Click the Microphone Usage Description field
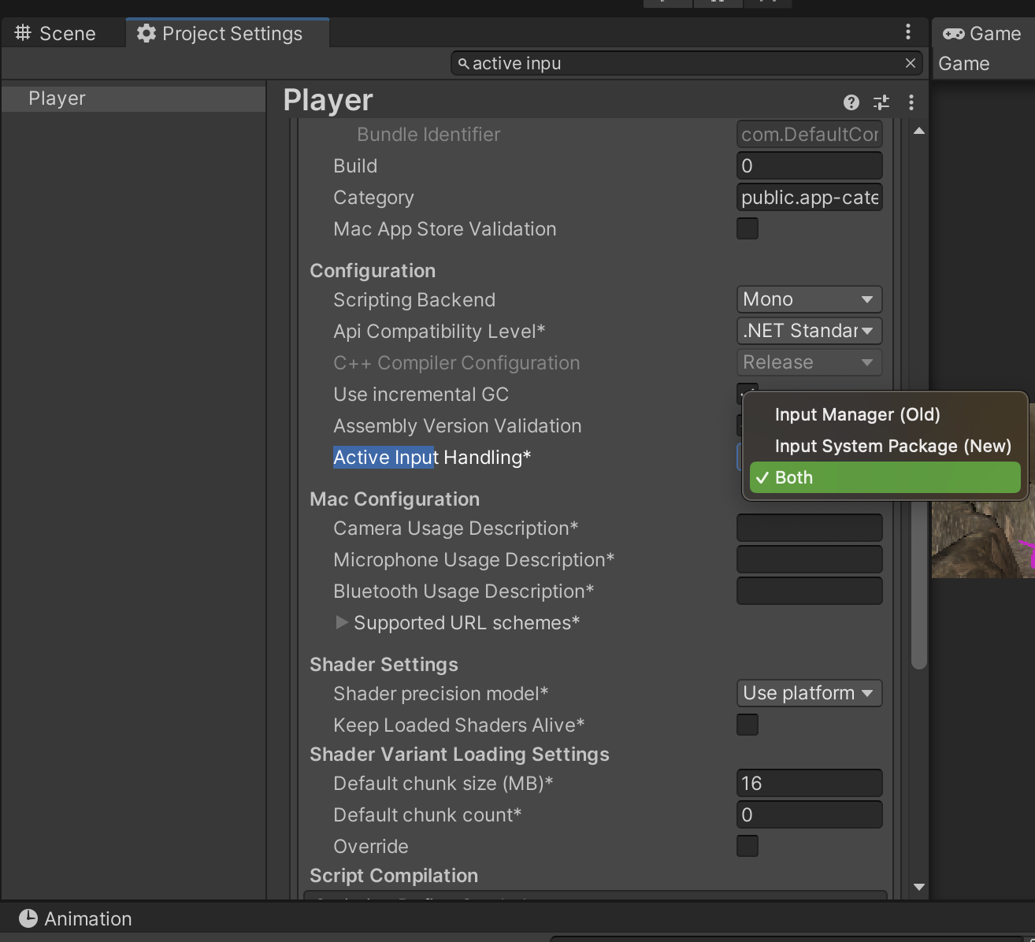The width and height of the screenshot is (1035, 942). 809,559
